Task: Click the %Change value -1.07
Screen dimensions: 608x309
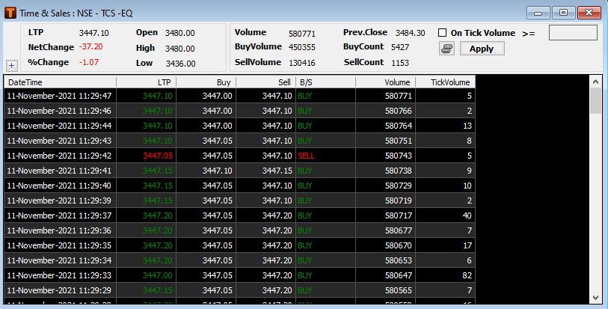Action: [89, 62]
